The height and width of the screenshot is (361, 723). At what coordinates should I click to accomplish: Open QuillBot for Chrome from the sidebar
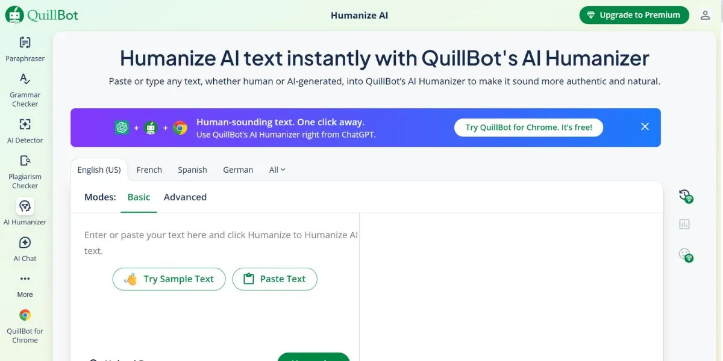pos(25,324)
